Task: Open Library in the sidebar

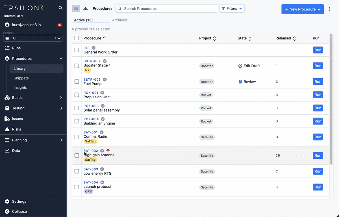Action: pyautogui.click(x=36, y=68)
